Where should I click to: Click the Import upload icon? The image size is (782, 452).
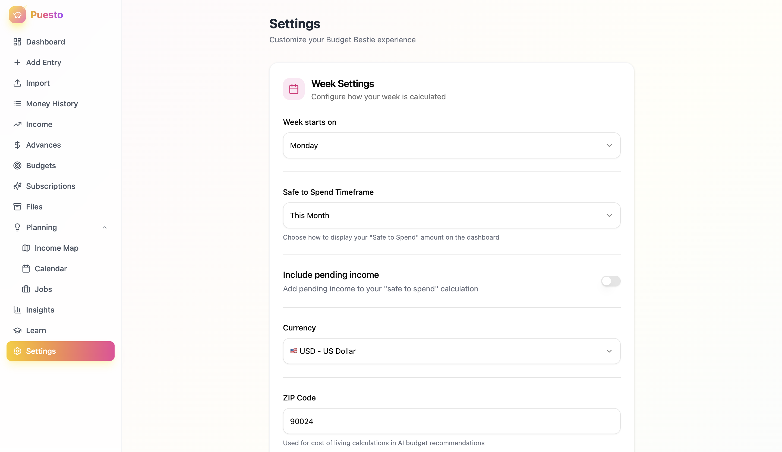click(17, 83)
